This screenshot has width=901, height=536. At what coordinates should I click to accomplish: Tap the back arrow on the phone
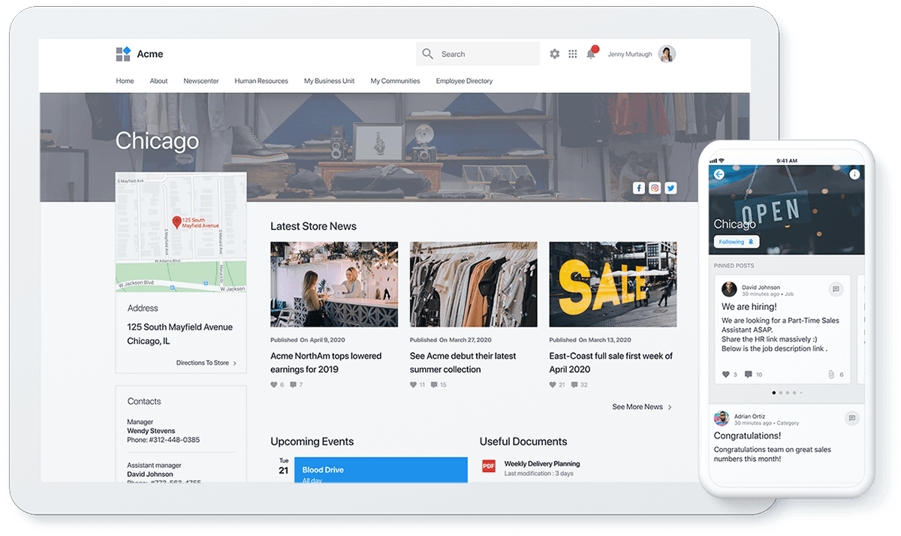[719, 174]
